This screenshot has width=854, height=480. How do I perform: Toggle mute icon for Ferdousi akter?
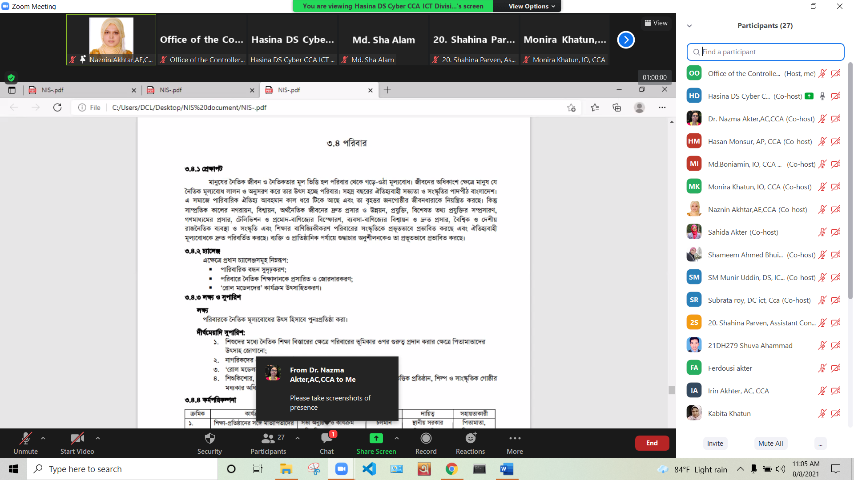[x=822, y=368]
